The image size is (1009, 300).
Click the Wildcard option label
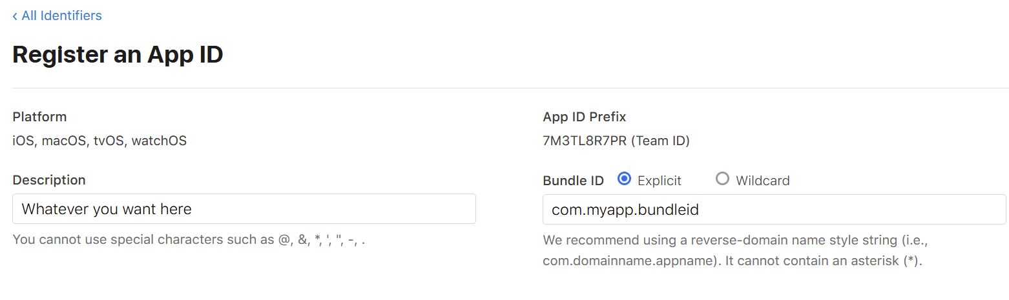click(x=762, y=181)
